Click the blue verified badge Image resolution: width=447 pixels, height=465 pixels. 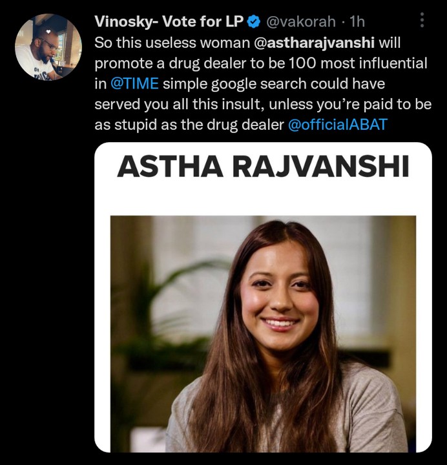(254, 22)
